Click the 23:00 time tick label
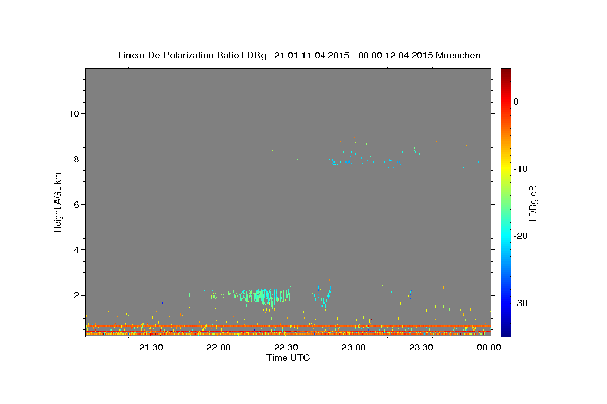The image size is (607, 404). (354, 347)
